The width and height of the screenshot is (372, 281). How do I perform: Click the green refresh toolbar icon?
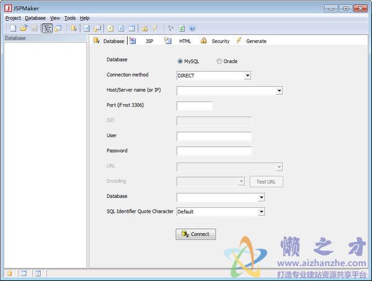click(182, 29)
